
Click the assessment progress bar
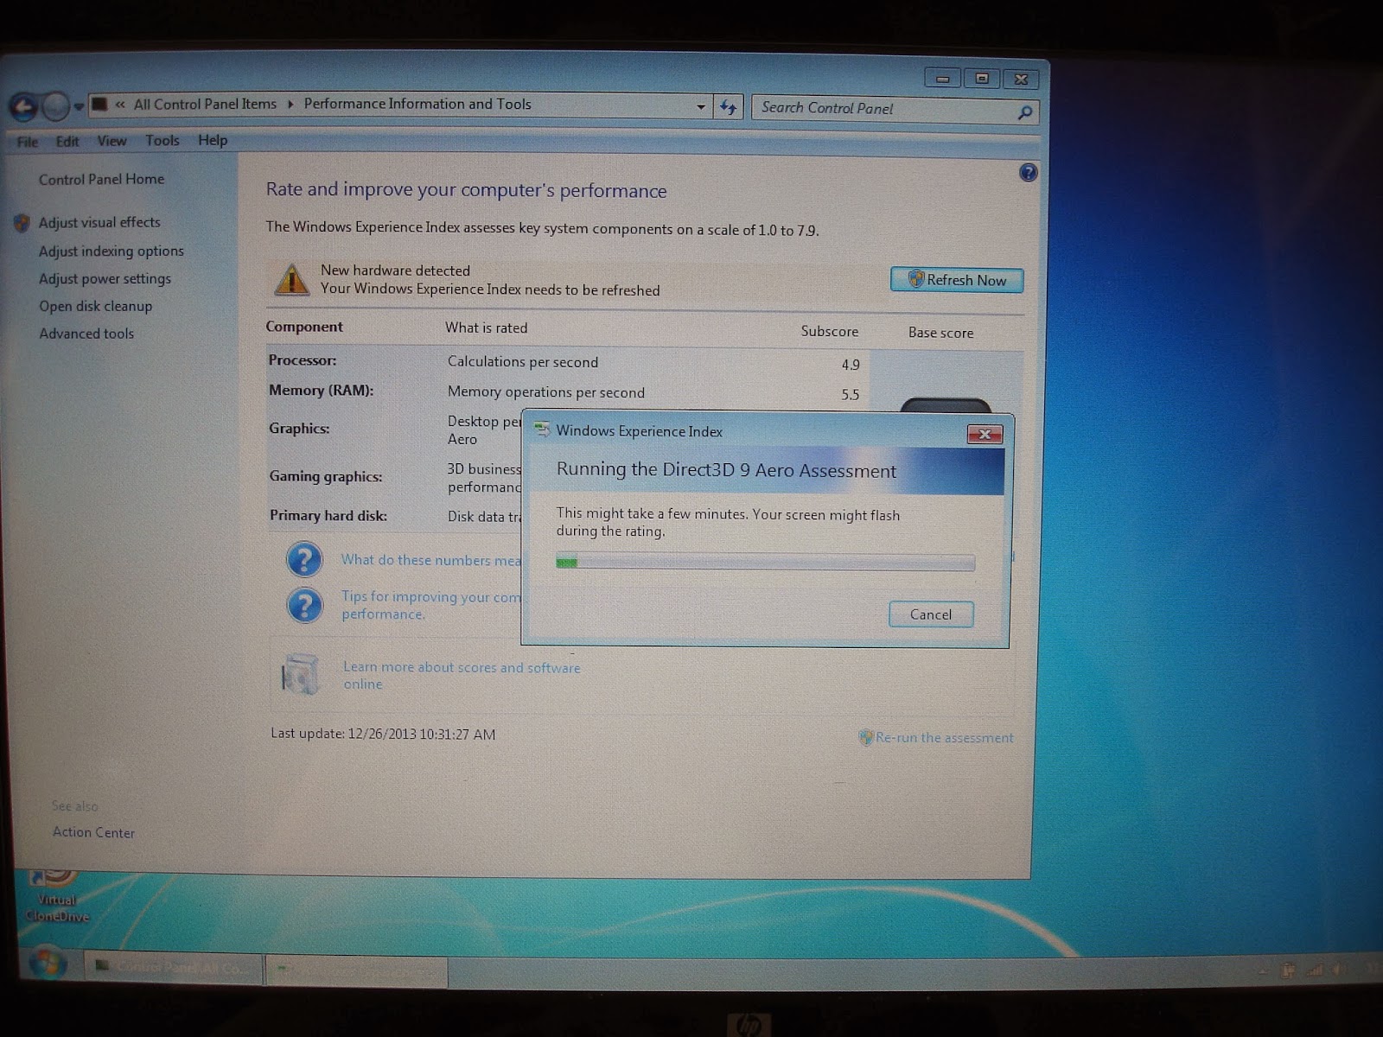tap(766, 563)
